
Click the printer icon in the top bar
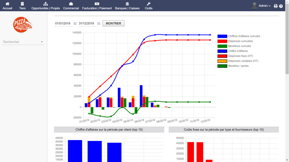coord(275,6)
